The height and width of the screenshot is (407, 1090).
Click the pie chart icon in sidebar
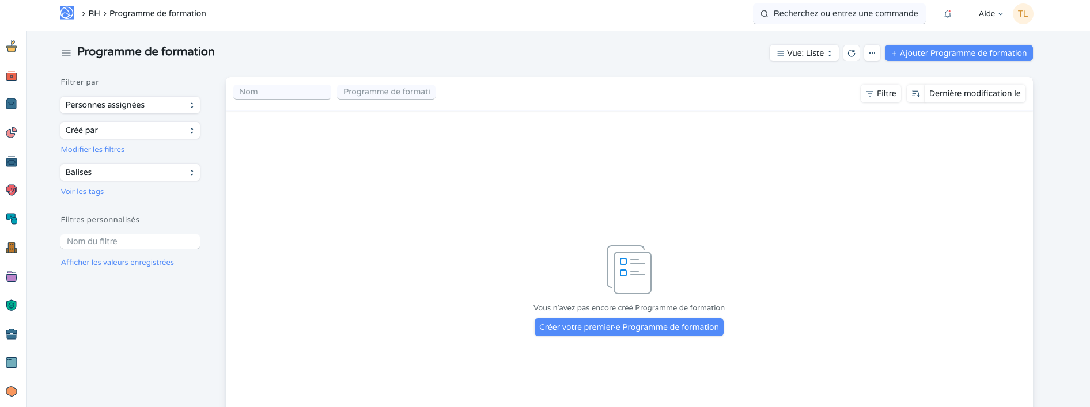coord(12,133)
